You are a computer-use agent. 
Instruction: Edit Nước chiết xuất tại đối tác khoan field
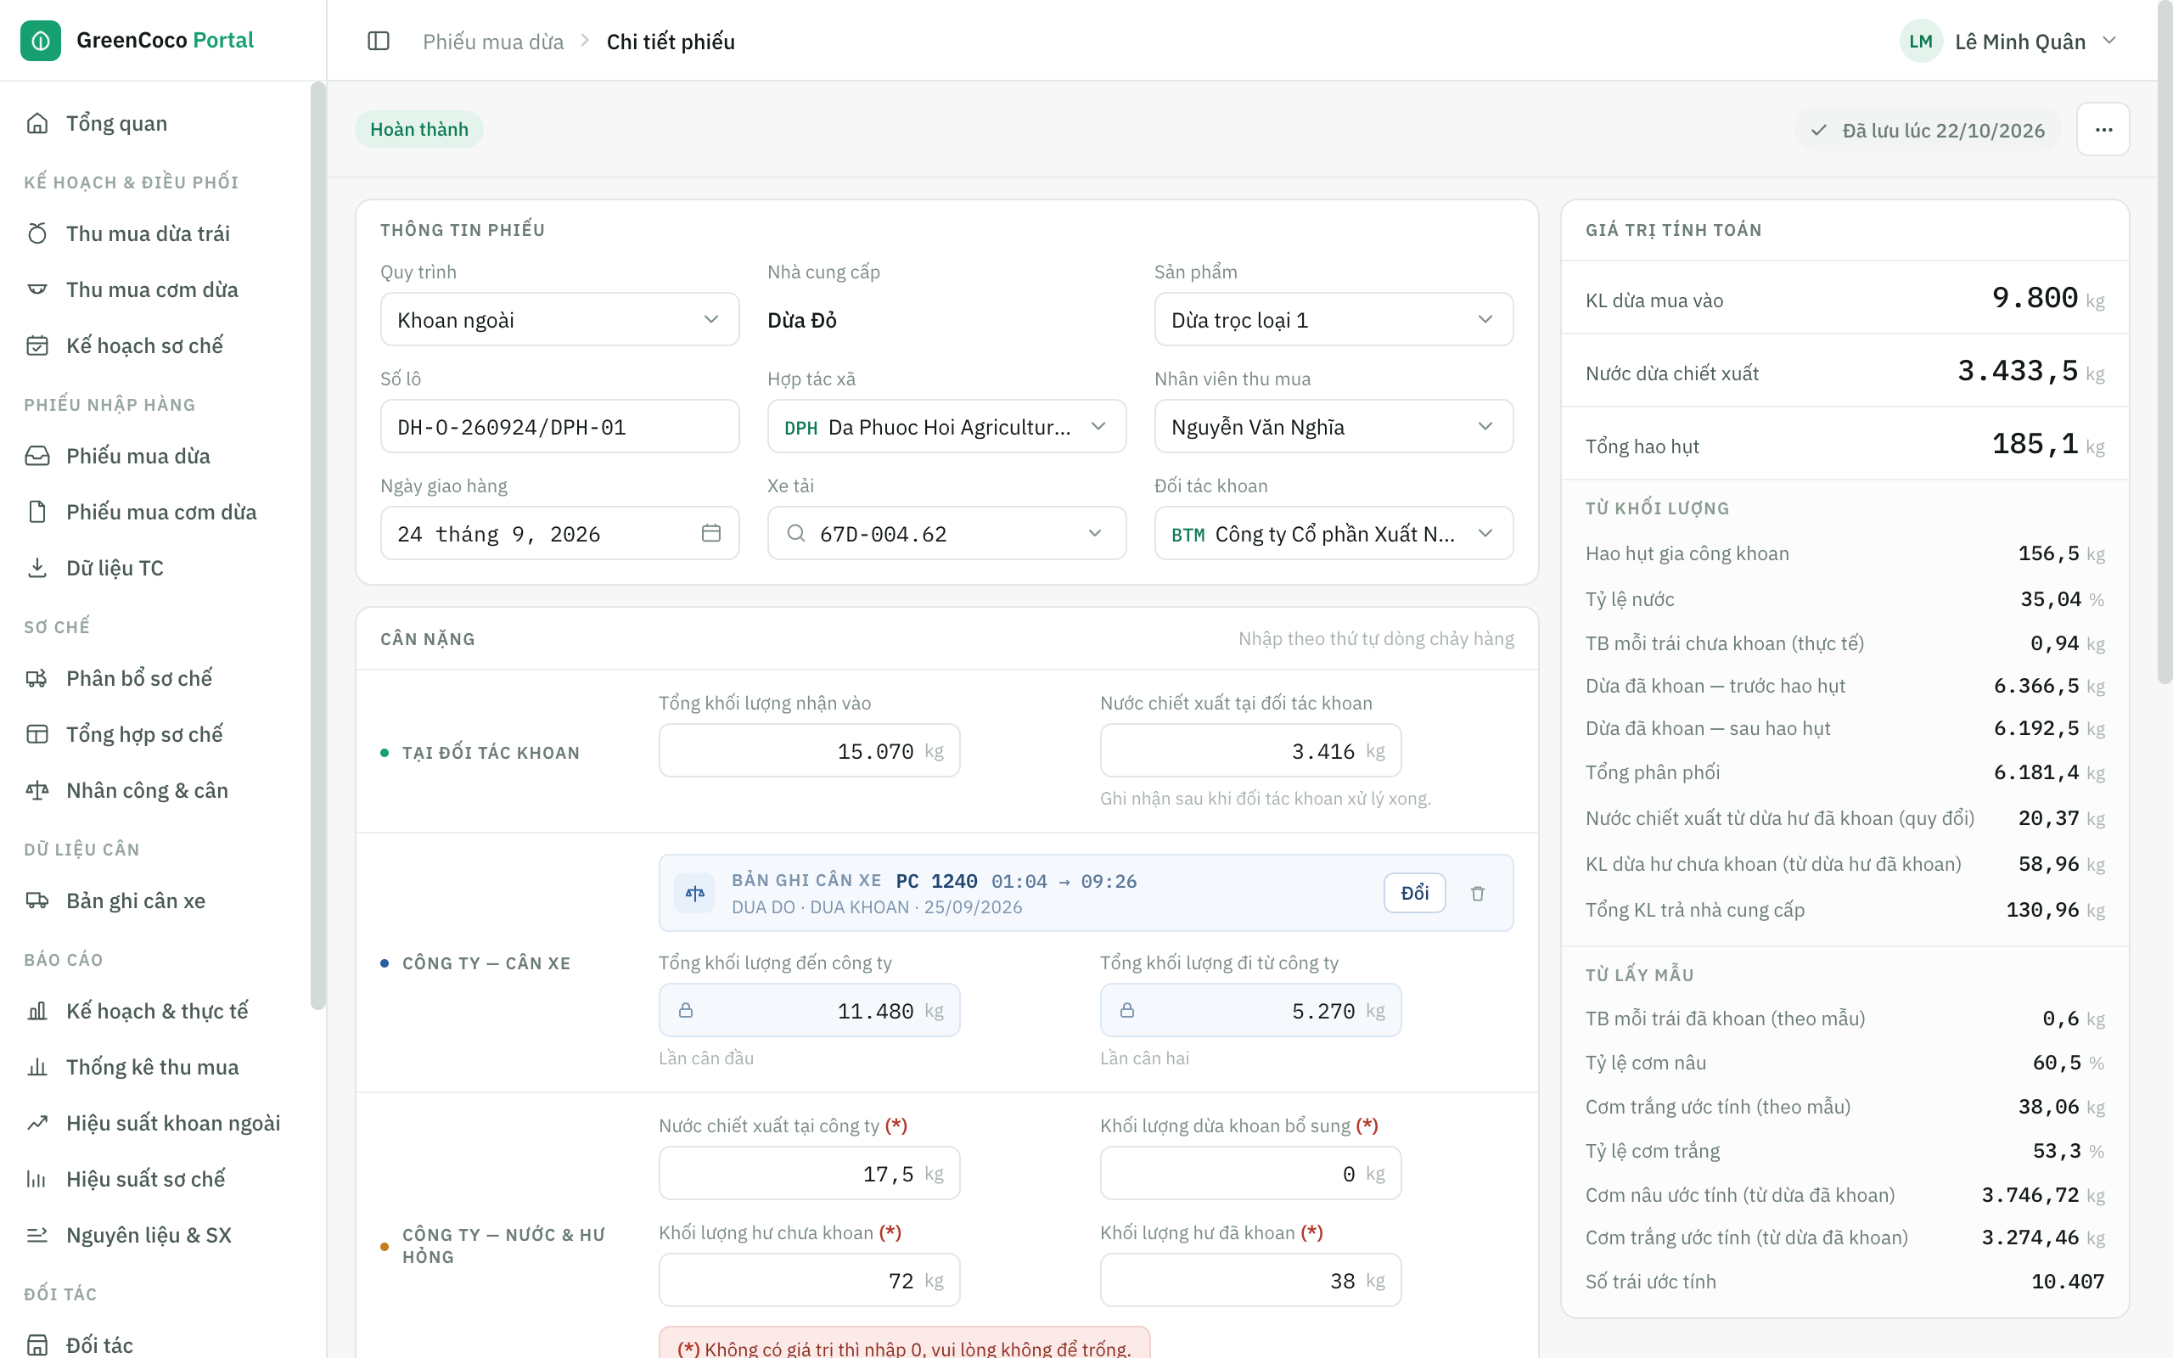1250,751
